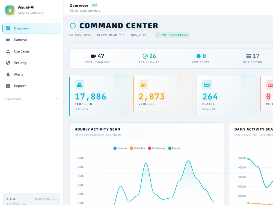Click the 'HOURLY ACTIVITY SCAN' heading
Viewport: 273px width, 205px height.
97,129
